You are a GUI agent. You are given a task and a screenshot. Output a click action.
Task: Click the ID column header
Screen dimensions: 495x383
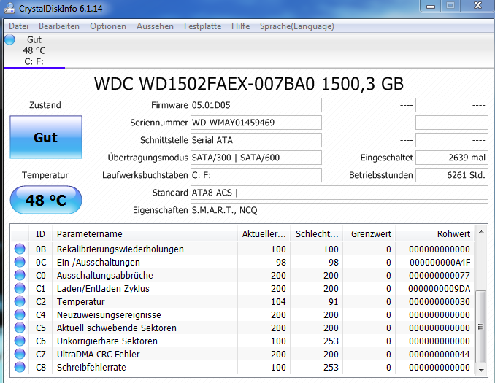click(40, 233)
